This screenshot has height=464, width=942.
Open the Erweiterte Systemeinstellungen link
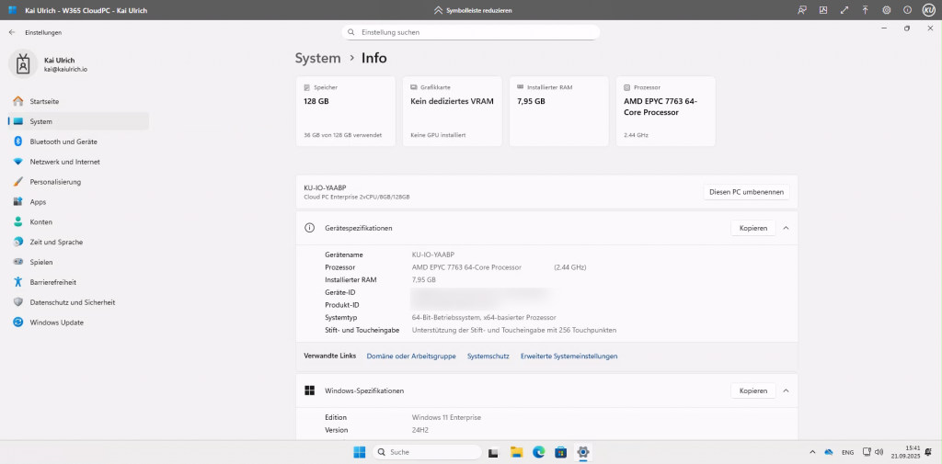tap(569, 356)
